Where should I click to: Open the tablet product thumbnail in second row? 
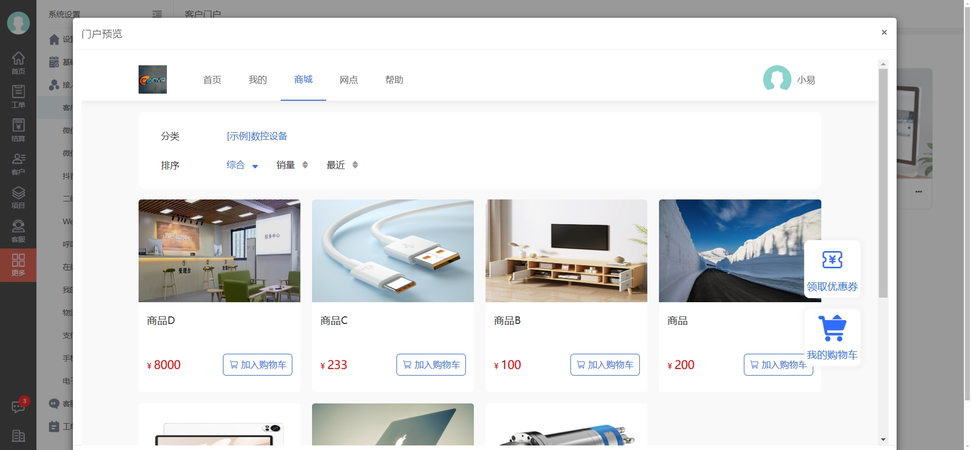[219, 425]
